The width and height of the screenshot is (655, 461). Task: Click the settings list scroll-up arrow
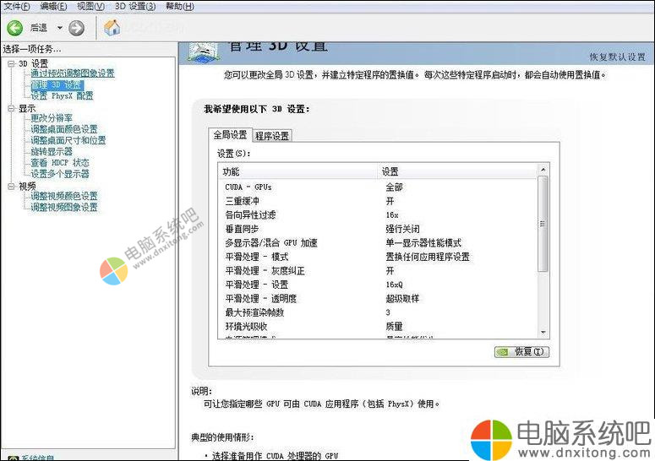(x=543, y=170)
